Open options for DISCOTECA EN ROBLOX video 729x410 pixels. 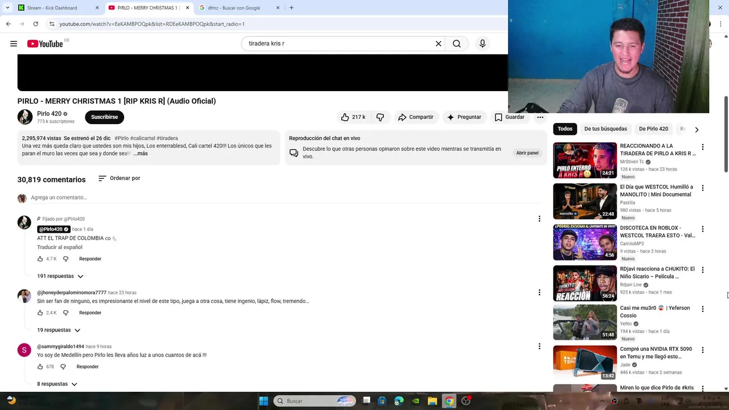[702, 229]
